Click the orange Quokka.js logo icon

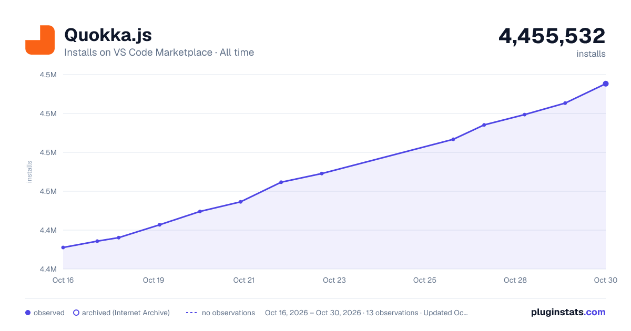40,39
